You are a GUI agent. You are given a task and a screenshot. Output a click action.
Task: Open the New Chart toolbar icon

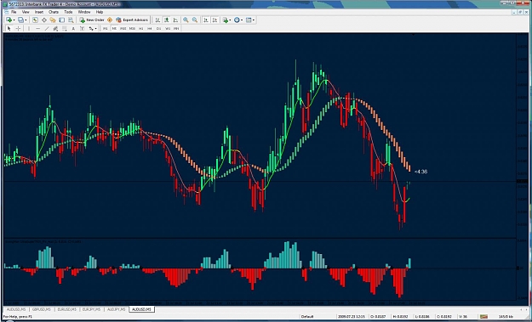9,20
